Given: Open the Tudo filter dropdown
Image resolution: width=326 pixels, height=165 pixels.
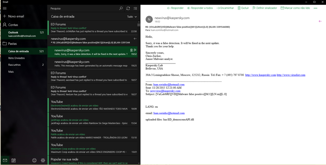Looking at the screenshot, I should coord(131,16).
